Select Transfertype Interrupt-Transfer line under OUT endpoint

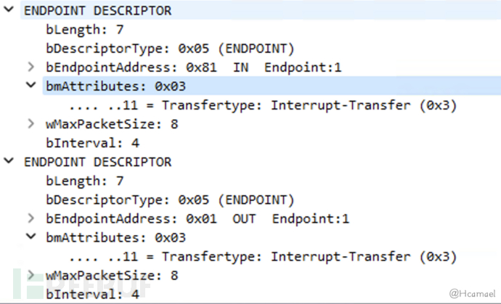[x=263, y=256]
